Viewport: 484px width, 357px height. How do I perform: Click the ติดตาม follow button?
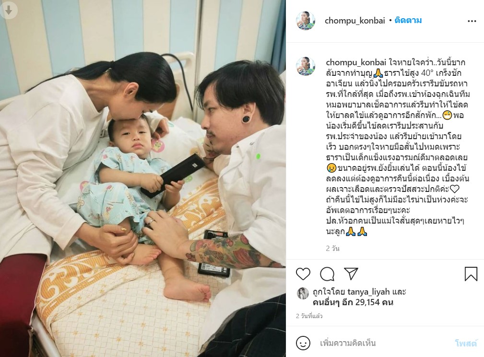[x=408, y=20]
